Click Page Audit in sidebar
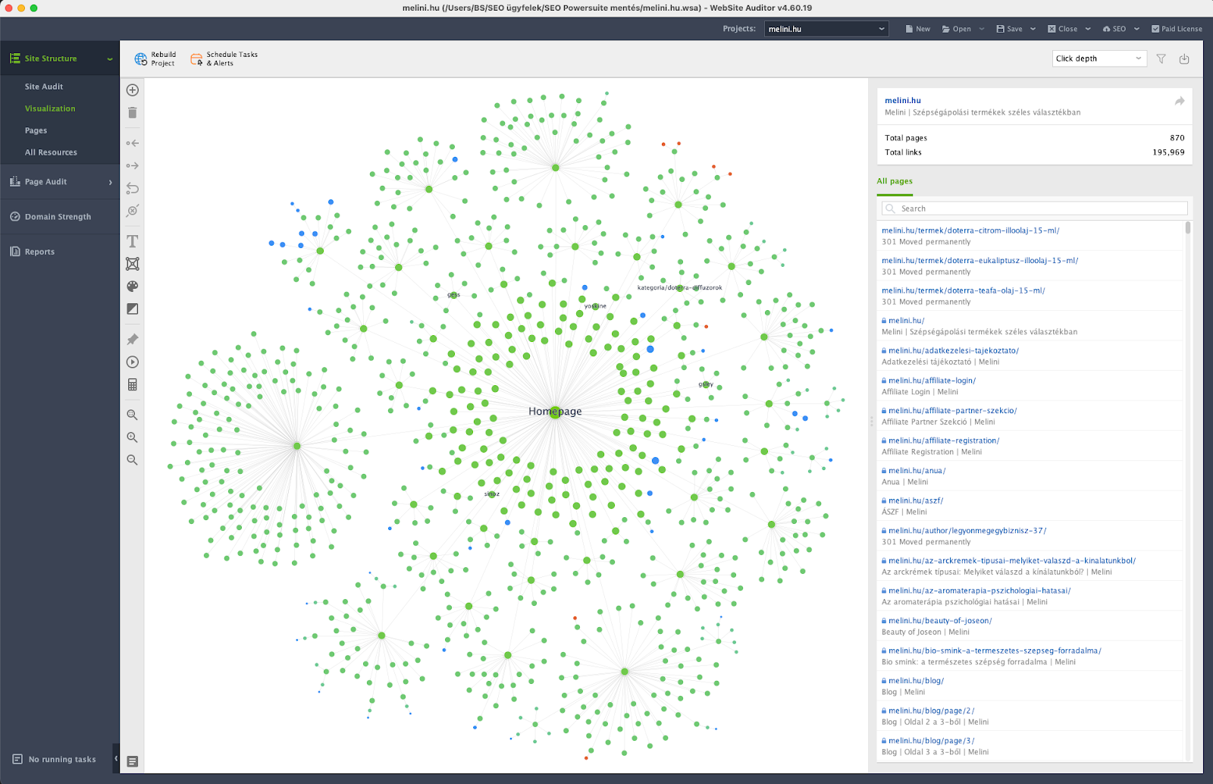 pos(45,182)
